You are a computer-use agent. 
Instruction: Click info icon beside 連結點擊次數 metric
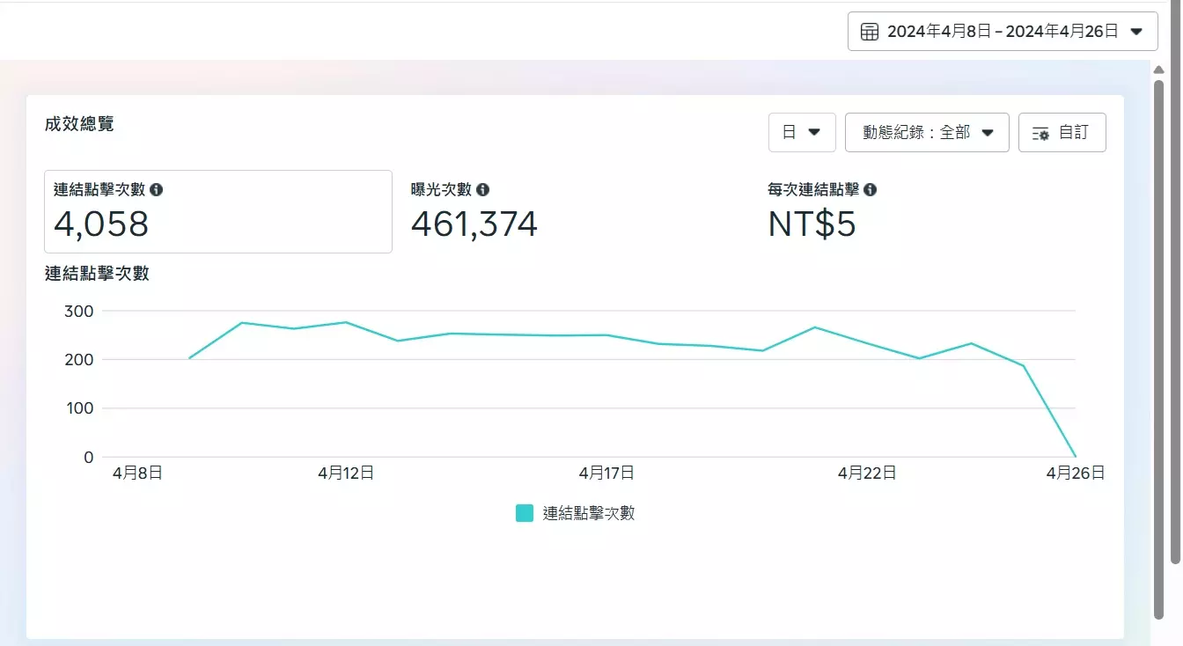(157, 189)
